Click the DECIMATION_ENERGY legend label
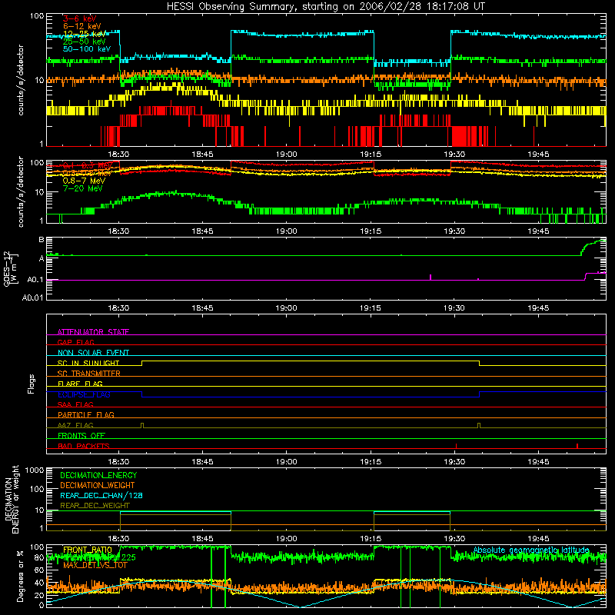Screen dimensions: 615x615 [x=98, y=475]
